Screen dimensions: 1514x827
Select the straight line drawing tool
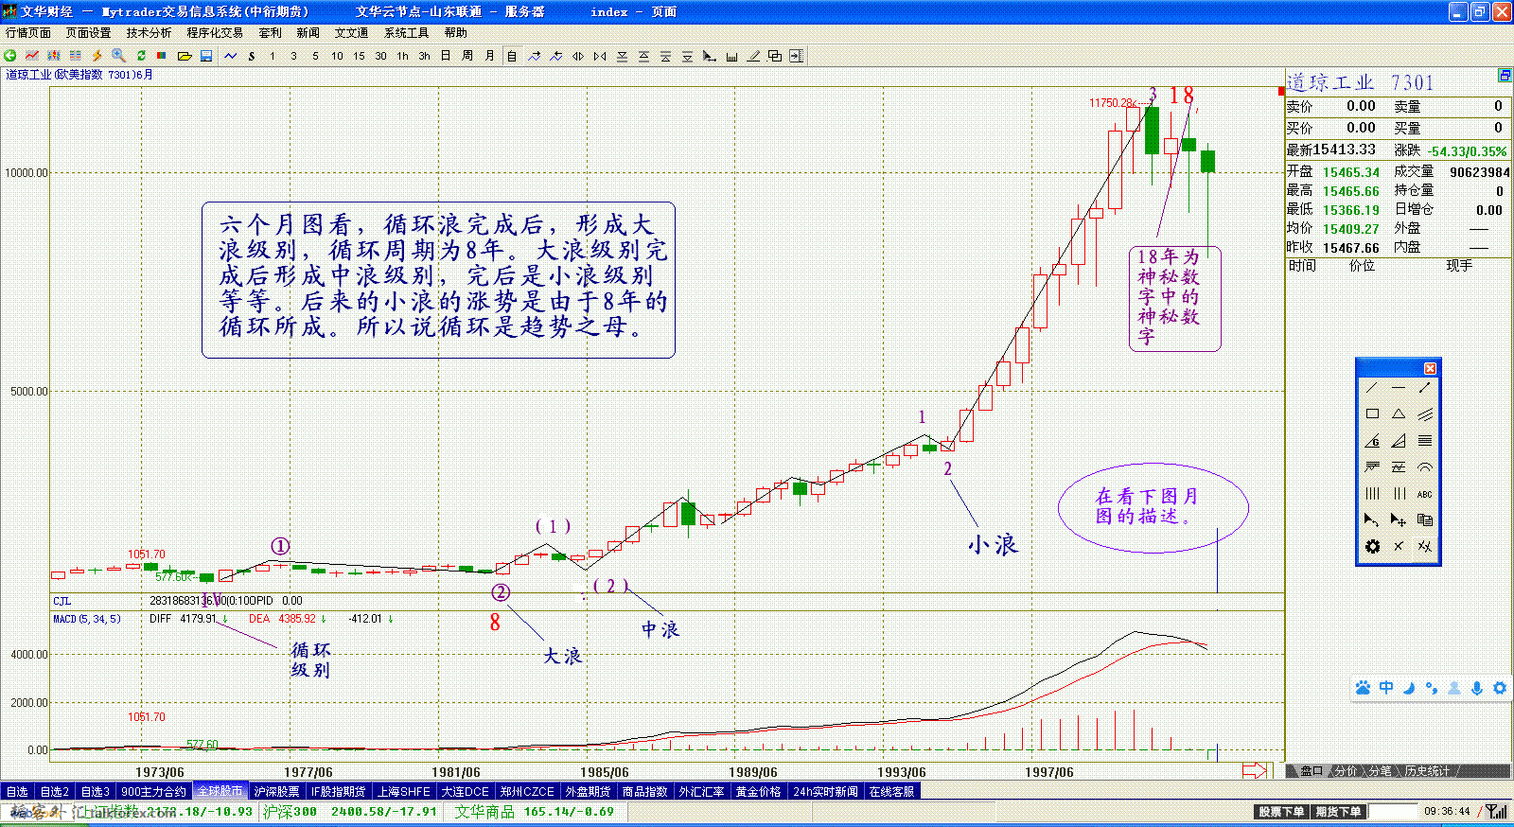tap(1372, 388)
